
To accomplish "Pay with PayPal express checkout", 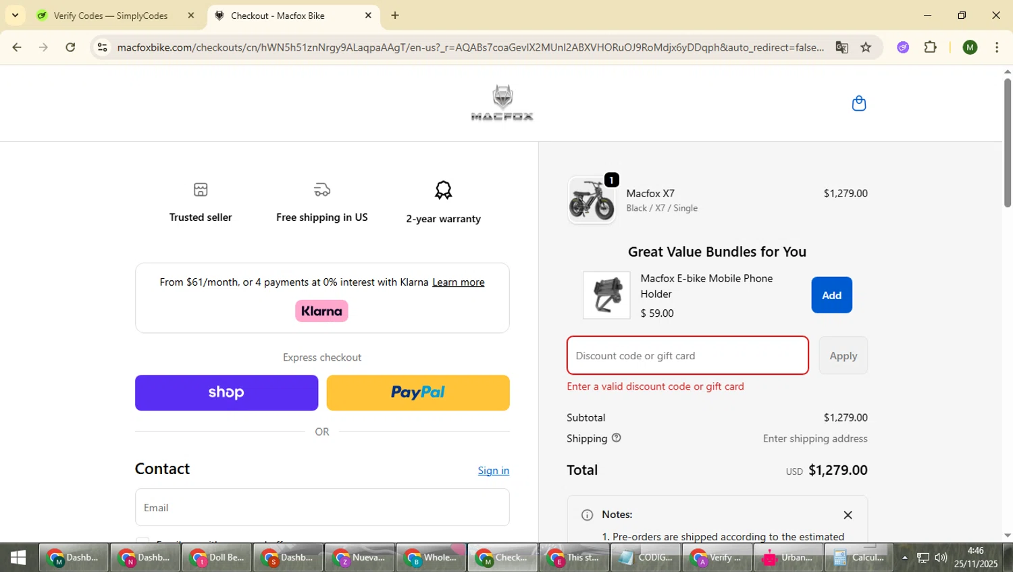I will click(x=418, y=393).
